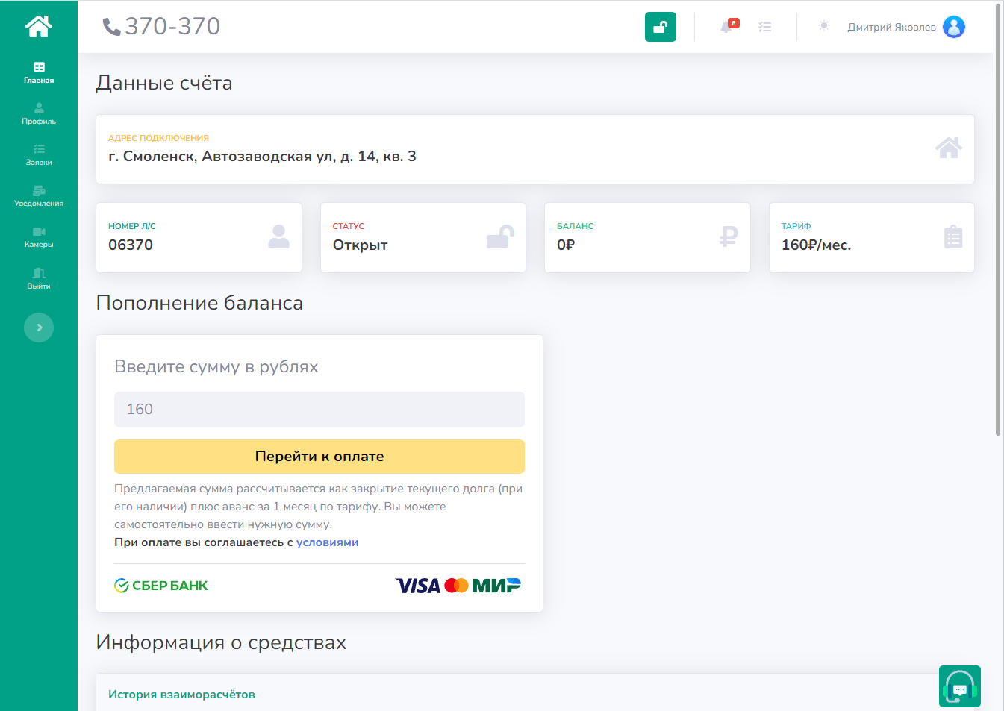Click the payment amount input field
This screenshot has height=711, width=1004.
(x=319, y=409)
